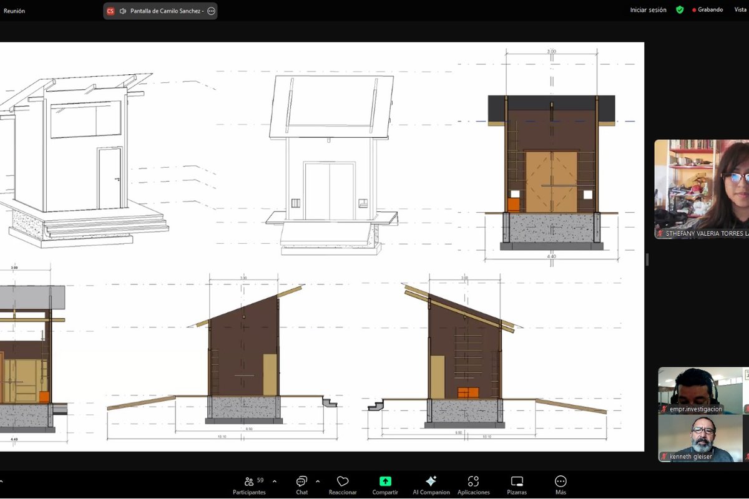This screenshot has width=749, height=499.
Task: Click the green encryption shield icon
Action: pyautogui.click(x=680, y=10)
